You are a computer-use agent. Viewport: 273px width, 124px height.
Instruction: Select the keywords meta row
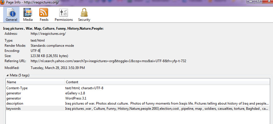[x=138, y=109]
